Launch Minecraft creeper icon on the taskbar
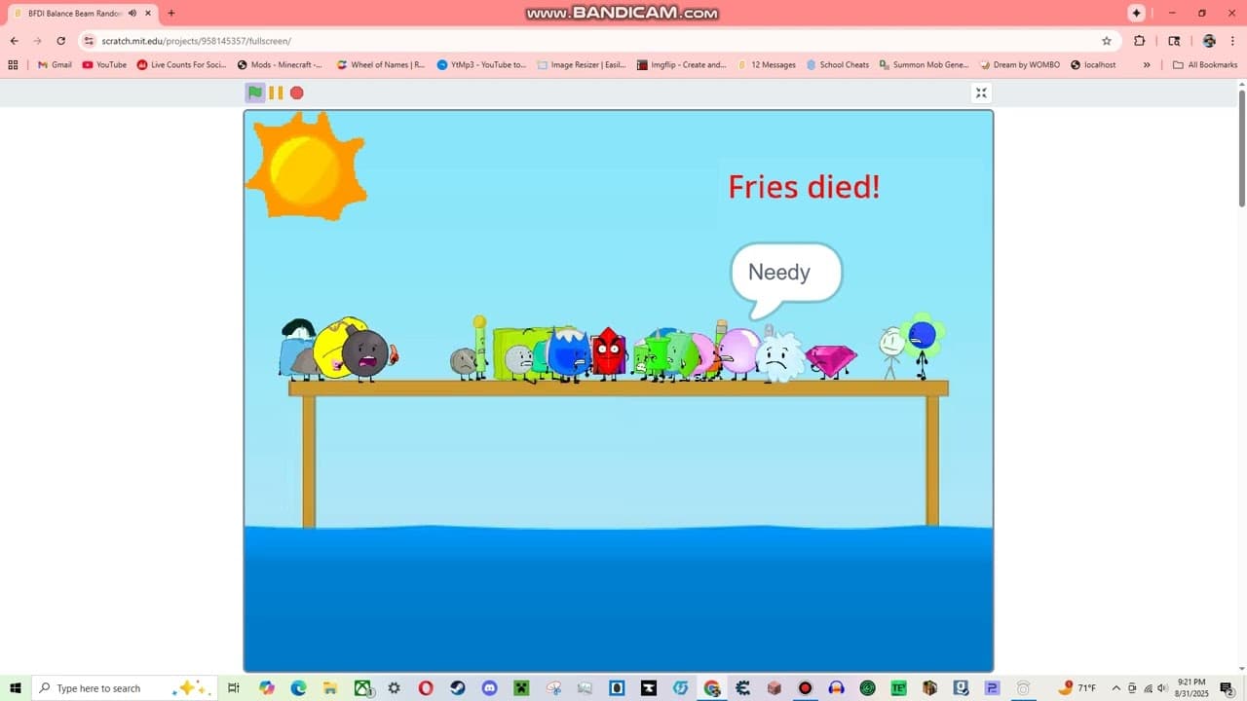The height and width of the screenshot is (701, 1247). click(521, 688)
